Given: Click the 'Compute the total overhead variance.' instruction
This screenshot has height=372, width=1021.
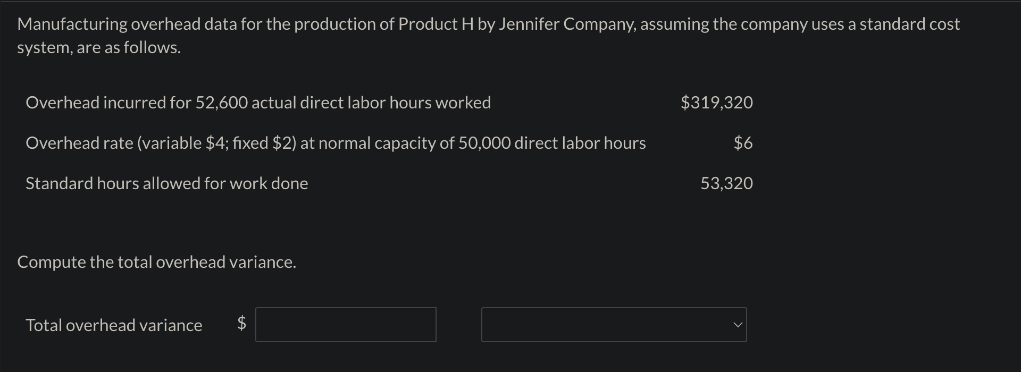Looking at the screenshot, I should point(157,262).
